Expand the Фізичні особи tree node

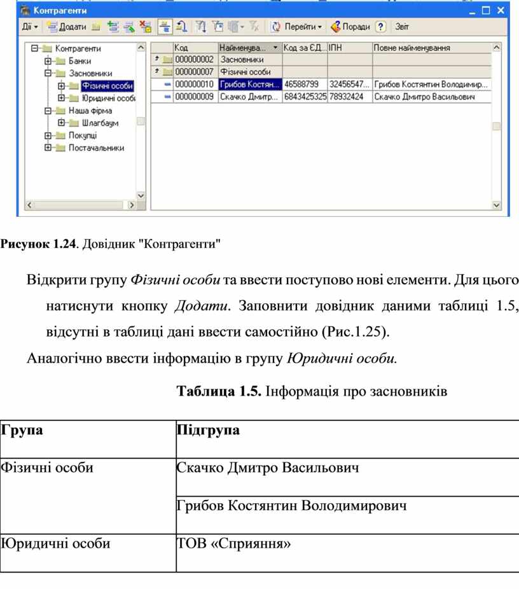pyautogui.click(x=61, y=86)
